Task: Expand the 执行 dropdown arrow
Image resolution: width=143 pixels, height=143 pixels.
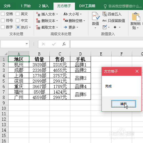Action: tap(30, 27)
